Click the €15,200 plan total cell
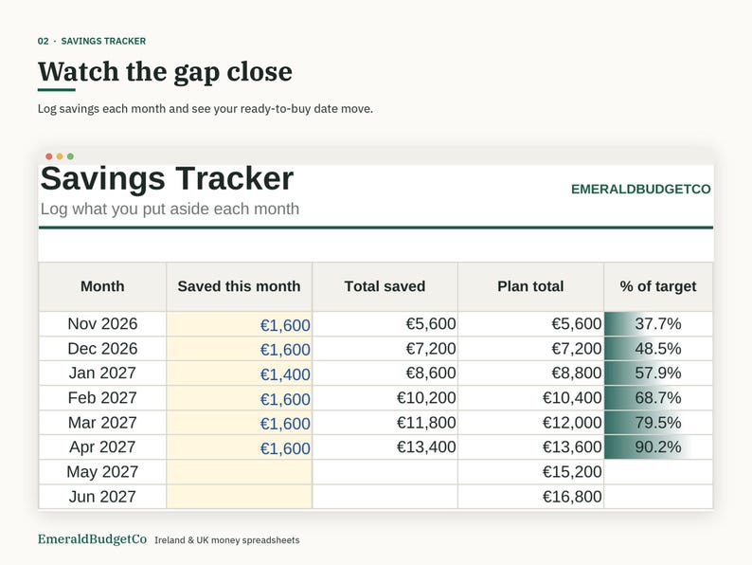752x565 pixels. [x=530, y=472]
